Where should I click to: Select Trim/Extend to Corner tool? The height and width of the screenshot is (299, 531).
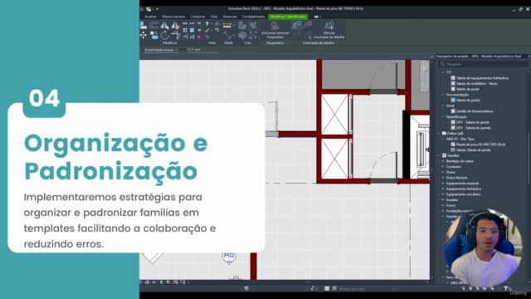click(175, 35)
